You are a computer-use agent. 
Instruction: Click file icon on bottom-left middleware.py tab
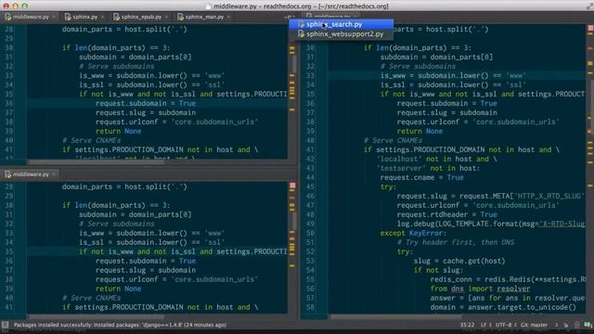[x=8, y=174]
